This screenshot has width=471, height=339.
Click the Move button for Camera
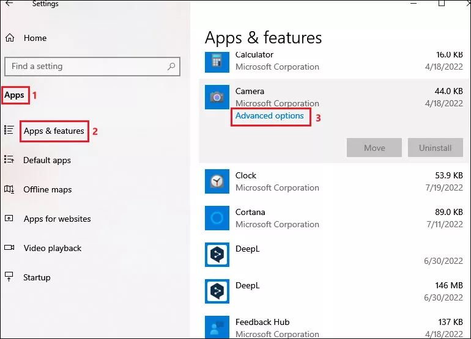pos(374,148)
